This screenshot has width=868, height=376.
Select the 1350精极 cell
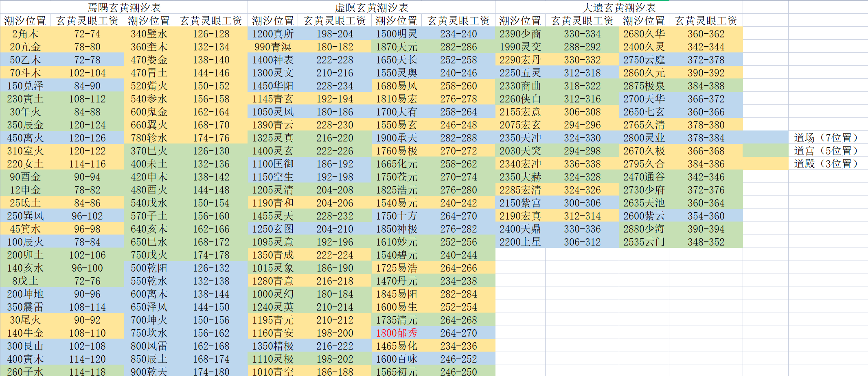pos(273,346)
